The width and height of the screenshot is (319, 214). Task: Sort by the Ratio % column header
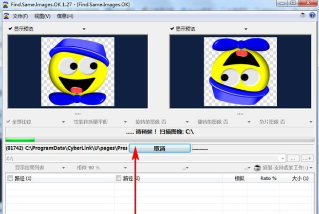(268, 178)
